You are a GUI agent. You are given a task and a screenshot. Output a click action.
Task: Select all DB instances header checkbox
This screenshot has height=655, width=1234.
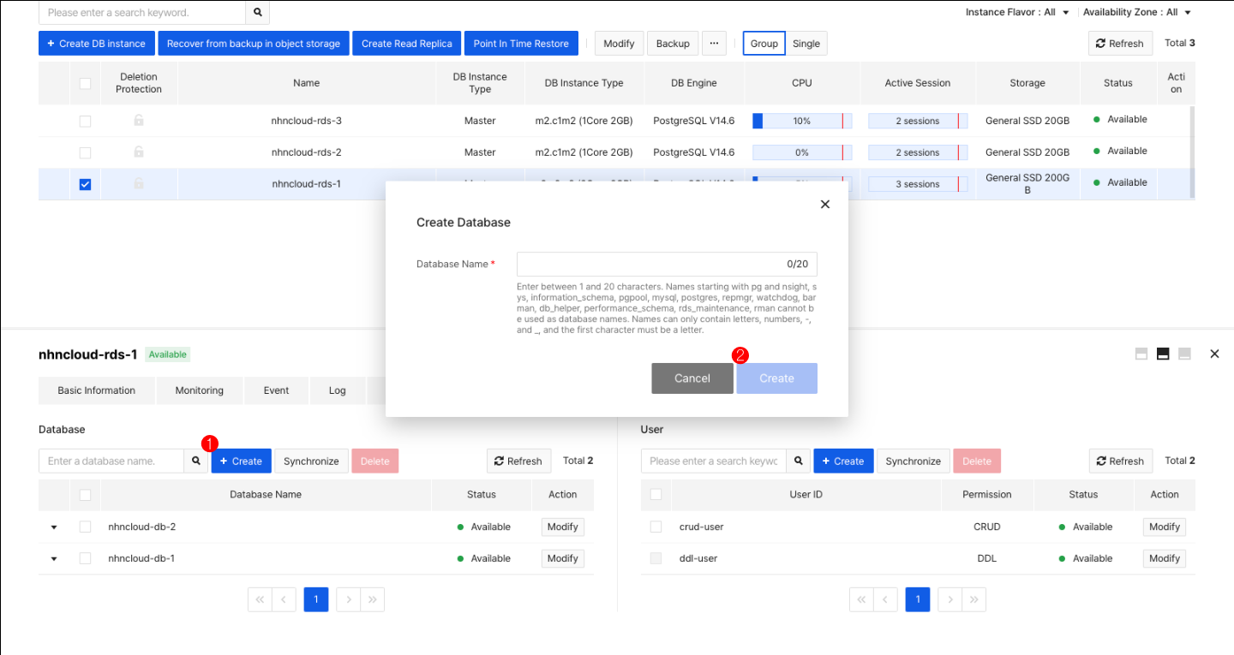[x=85, y=83]
